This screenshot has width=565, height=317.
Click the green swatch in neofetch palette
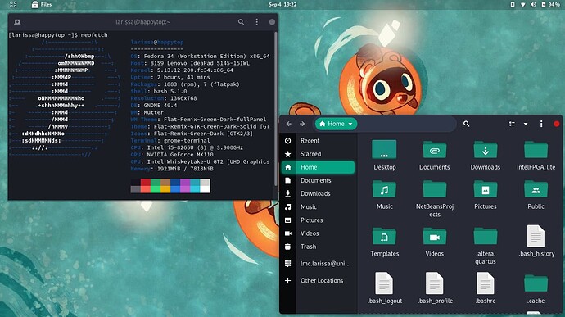[156, 183]
